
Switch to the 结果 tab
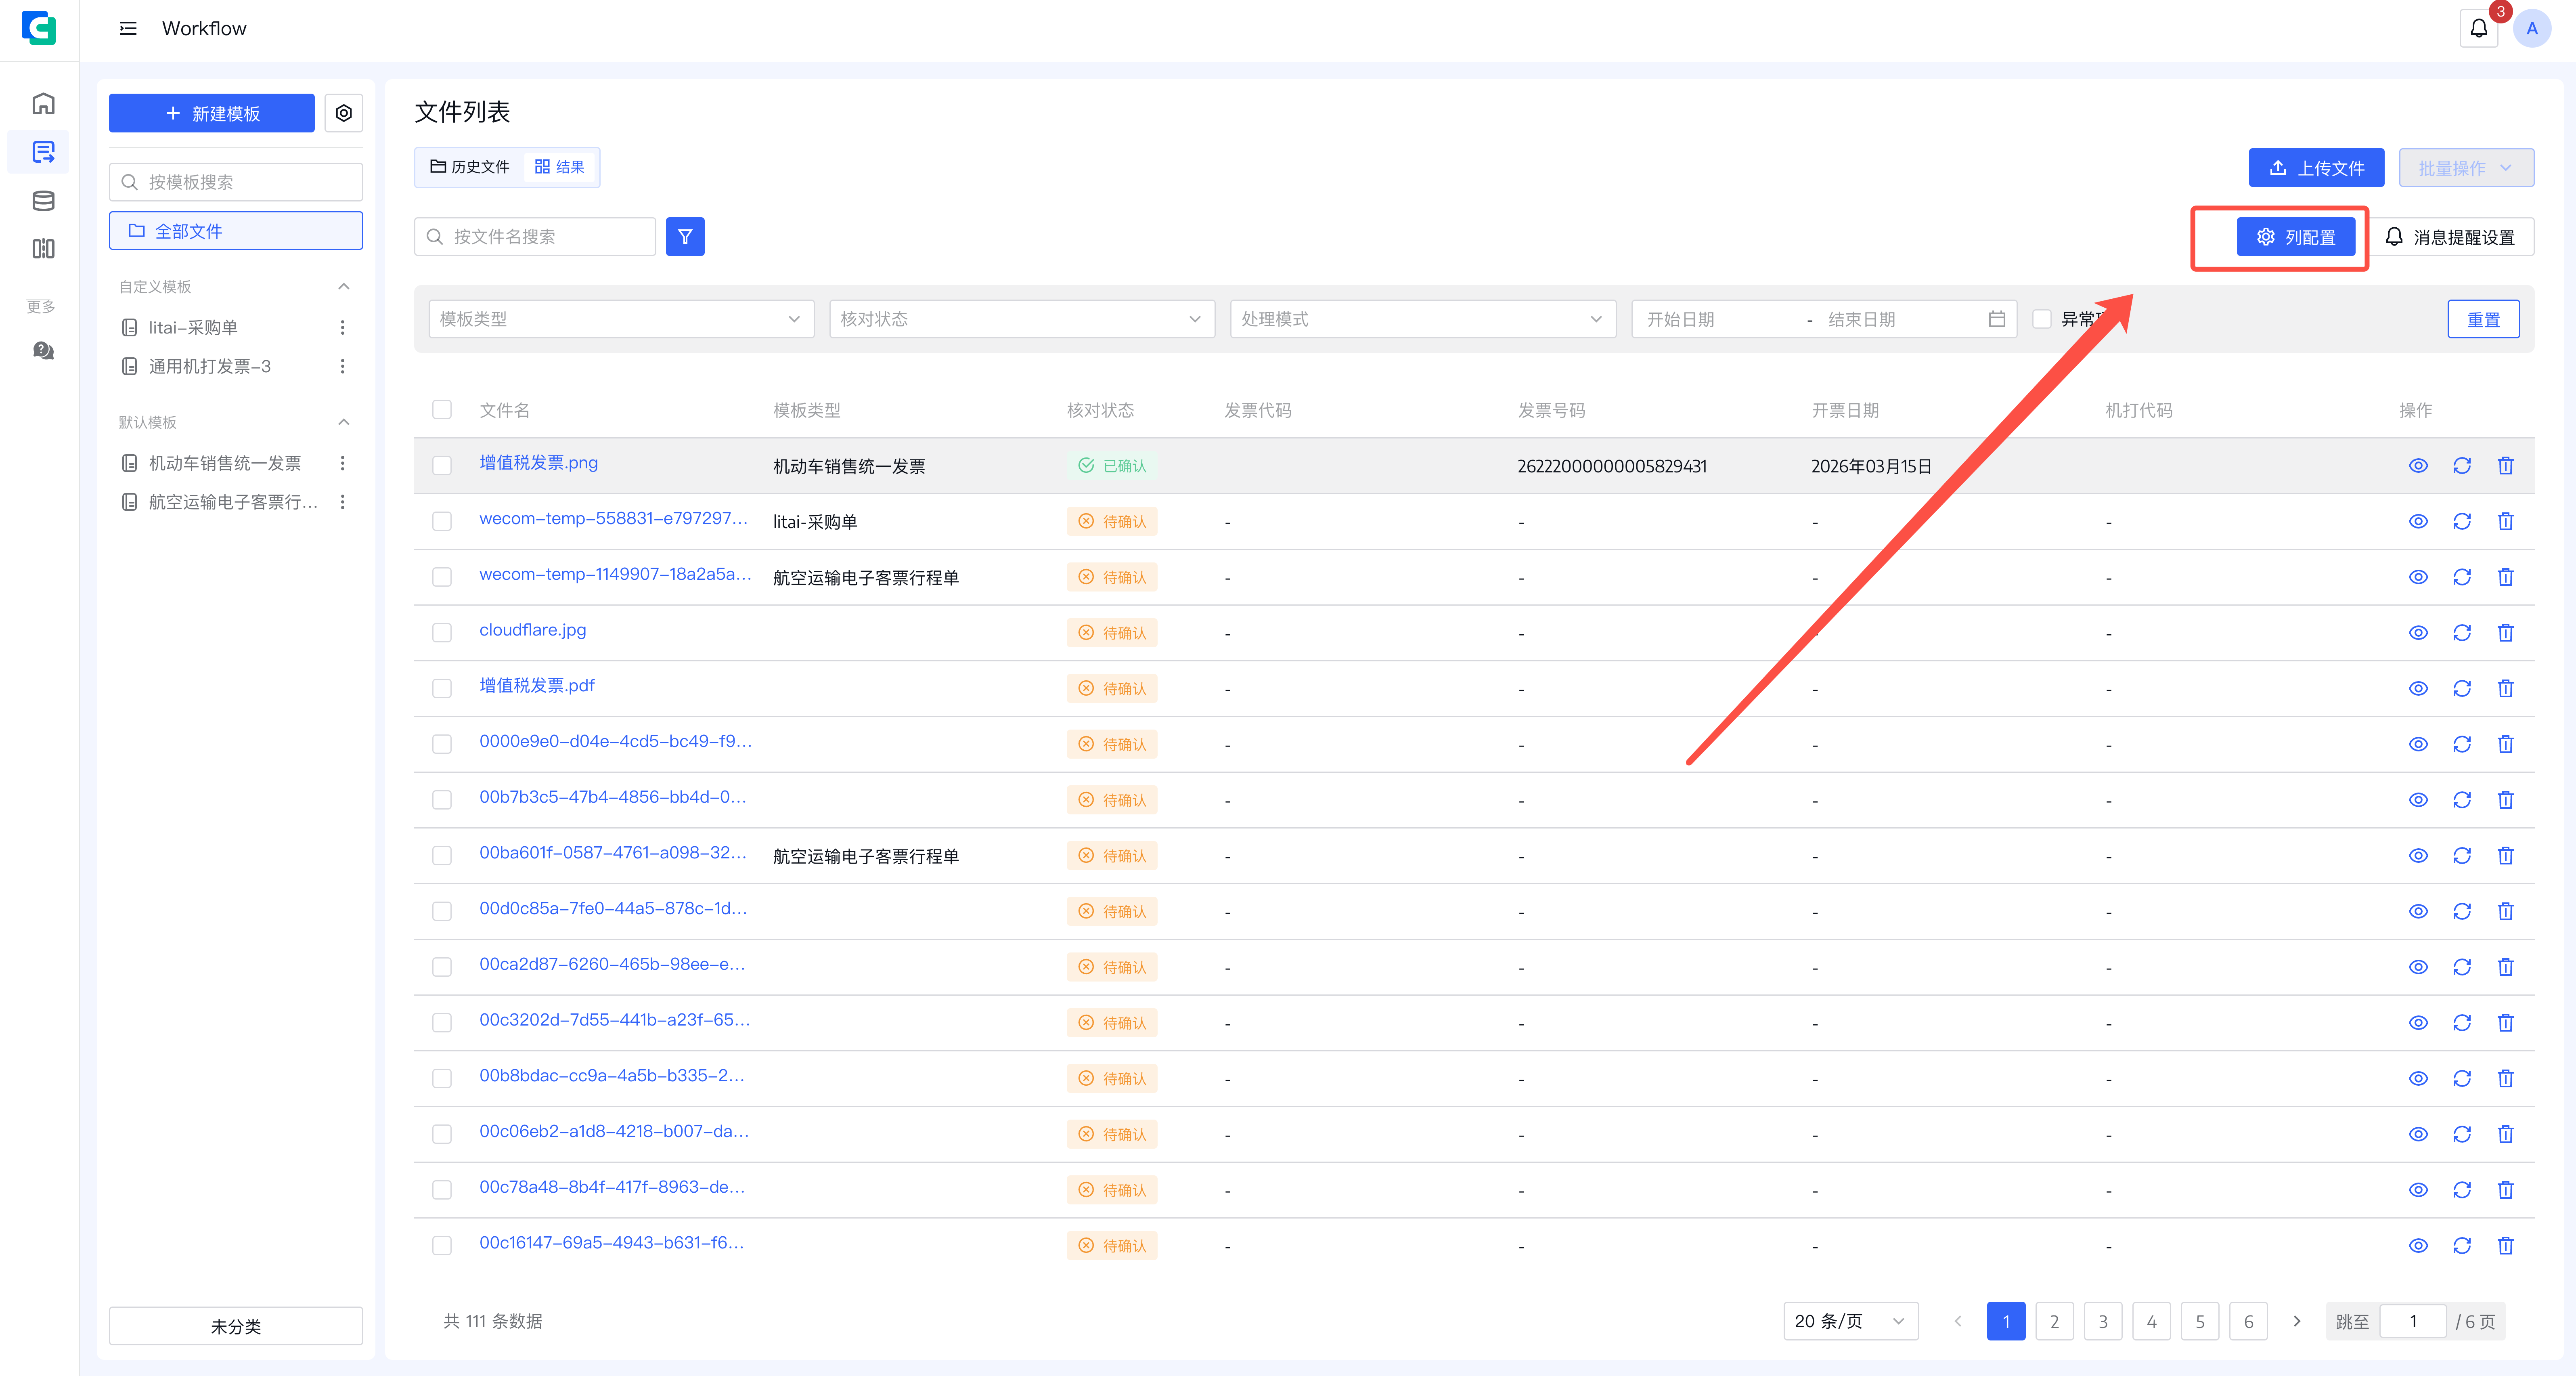560,167
